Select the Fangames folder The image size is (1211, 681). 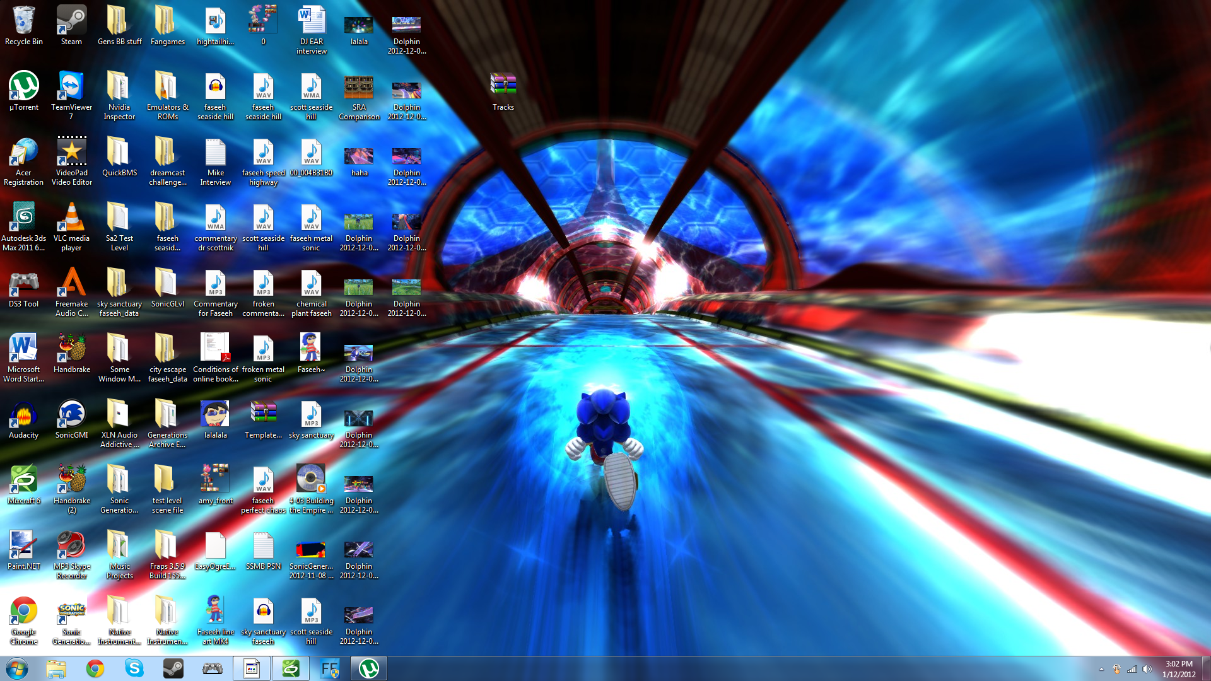168,26
